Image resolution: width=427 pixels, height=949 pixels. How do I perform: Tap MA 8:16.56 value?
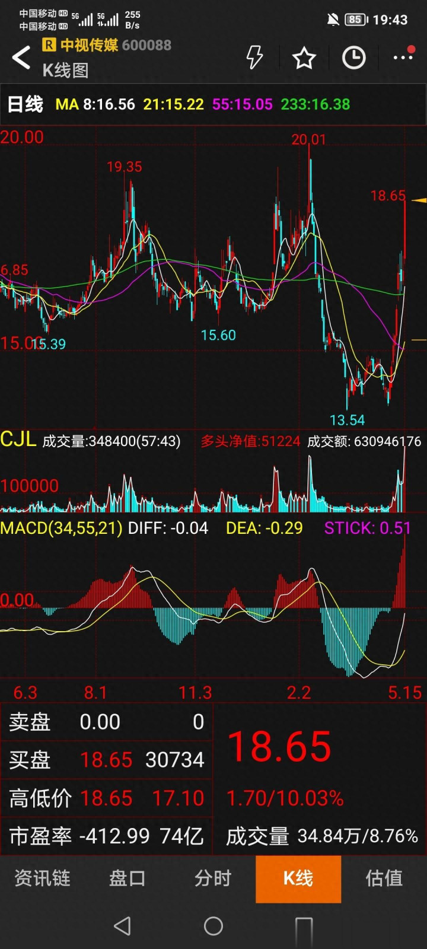[95, 104]
